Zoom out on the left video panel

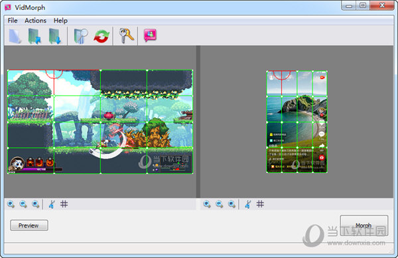(23, 204)
